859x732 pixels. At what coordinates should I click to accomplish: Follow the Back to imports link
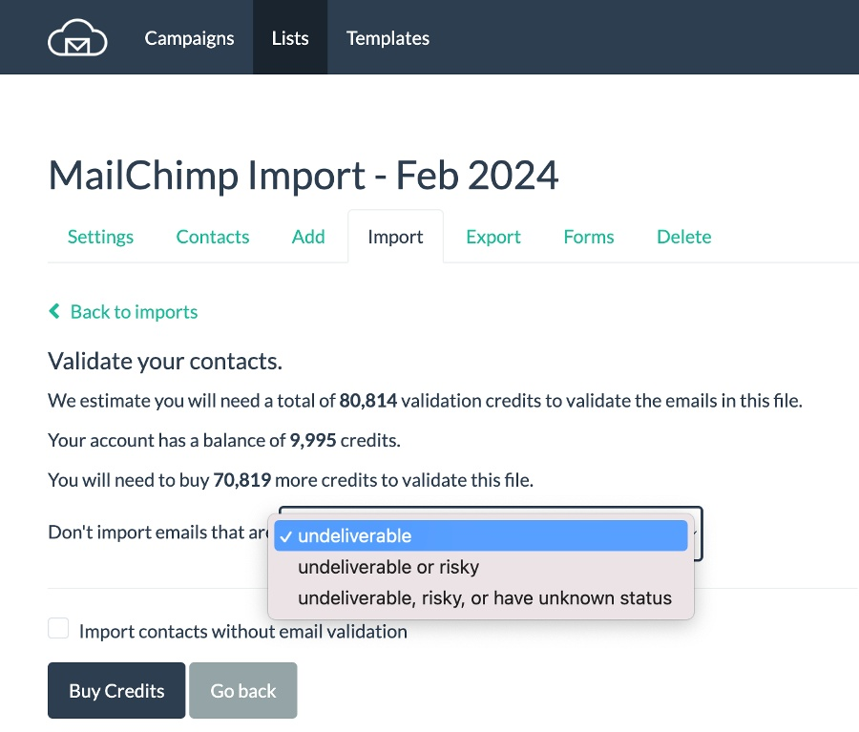[134, 312]
